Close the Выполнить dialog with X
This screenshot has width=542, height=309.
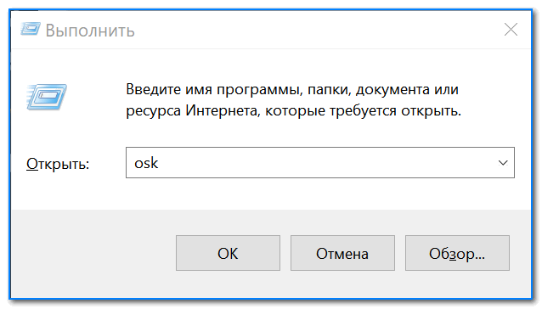[511, 30]
